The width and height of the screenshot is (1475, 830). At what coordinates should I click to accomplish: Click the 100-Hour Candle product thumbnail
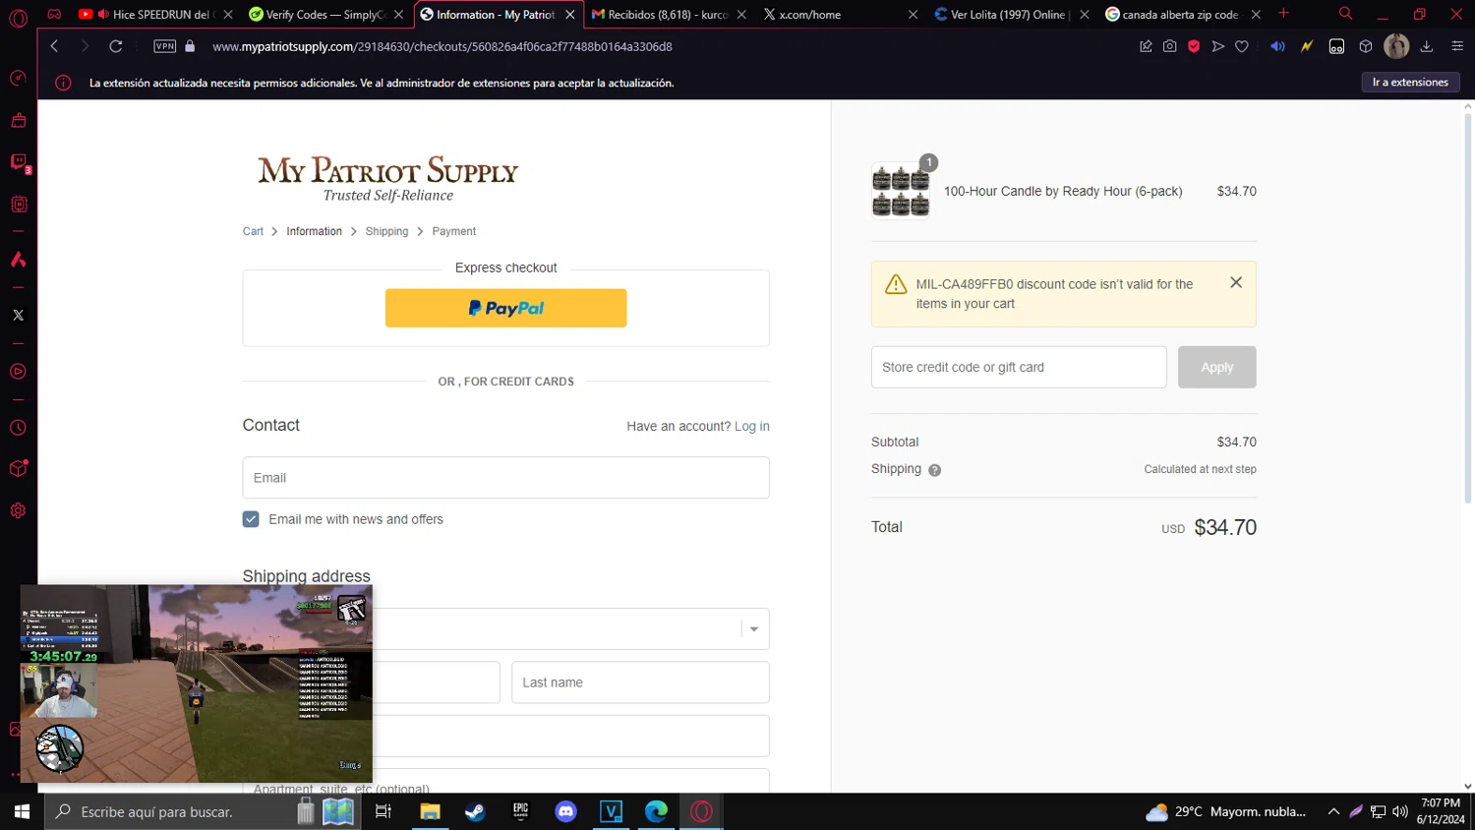901,191
